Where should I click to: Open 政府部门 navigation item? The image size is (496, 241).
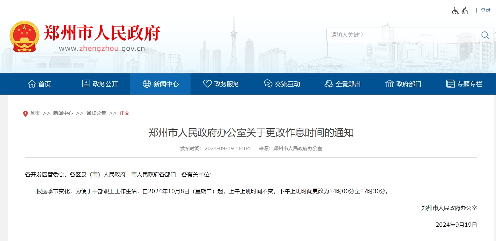[403, 84]
